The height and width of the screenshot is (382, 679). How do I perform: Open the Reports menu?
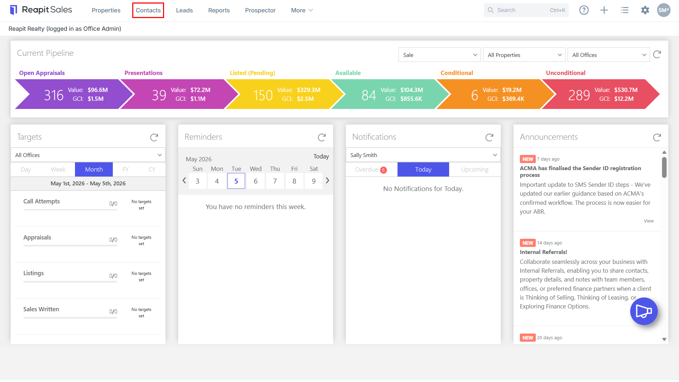219,10
